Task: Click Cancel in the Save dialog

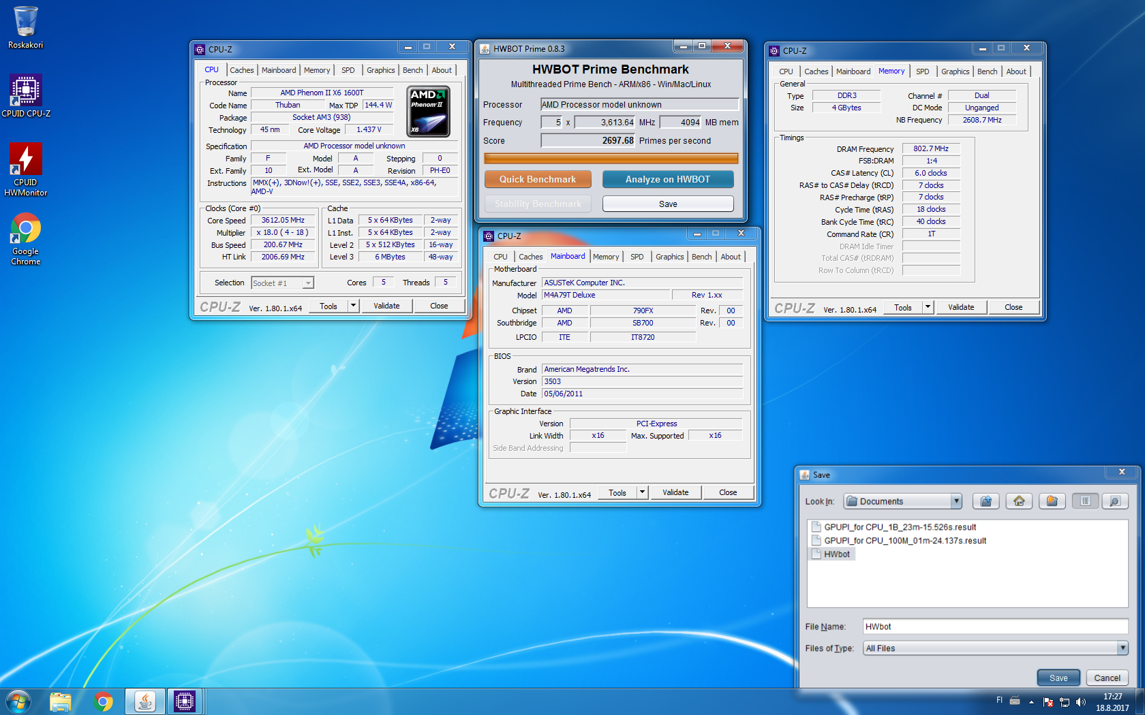Action: 1107,678
